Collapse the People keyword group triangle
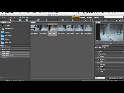The image size is (124, 93). click(96, 58)
